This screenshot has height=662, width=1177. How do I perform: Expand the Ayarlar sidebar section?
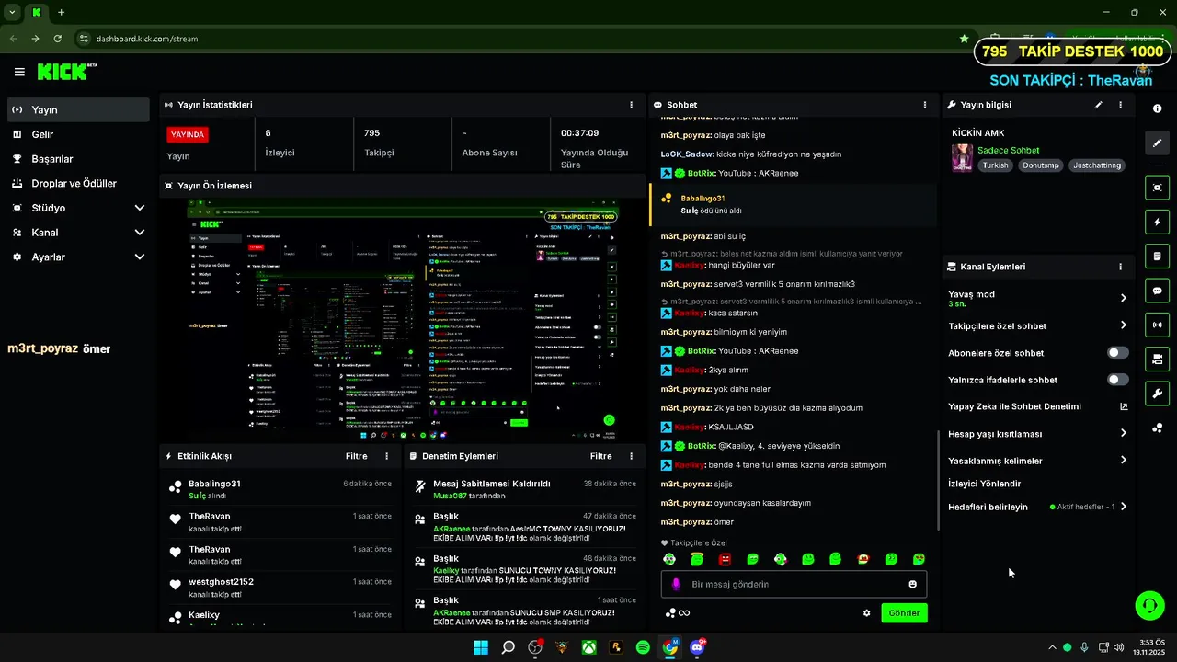[139, 257]
